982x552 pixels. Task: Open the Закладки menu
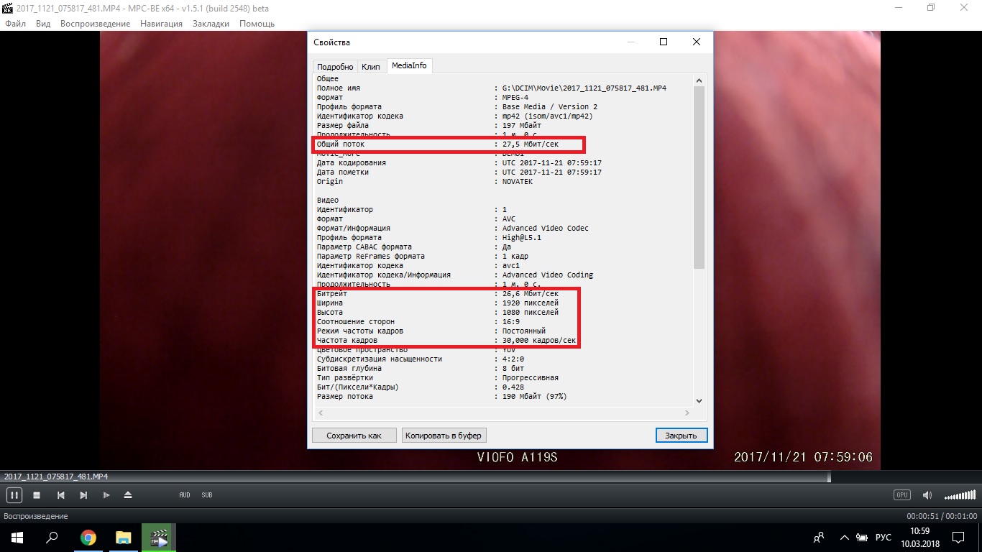coord(211,24)
